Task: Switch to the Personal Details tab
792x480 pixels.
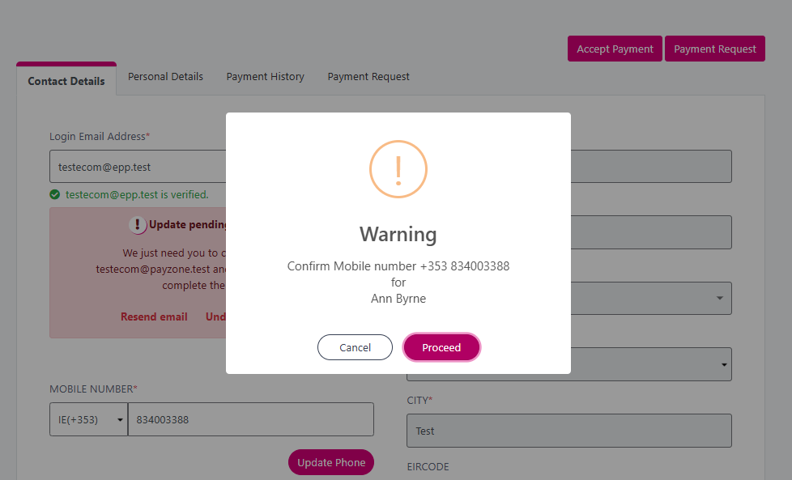Action: tap(165, 77)
